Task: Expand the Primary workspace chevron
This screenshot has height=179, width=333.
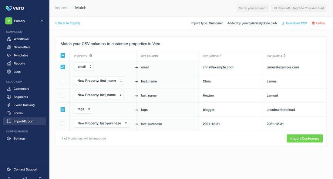Action: 42,21
